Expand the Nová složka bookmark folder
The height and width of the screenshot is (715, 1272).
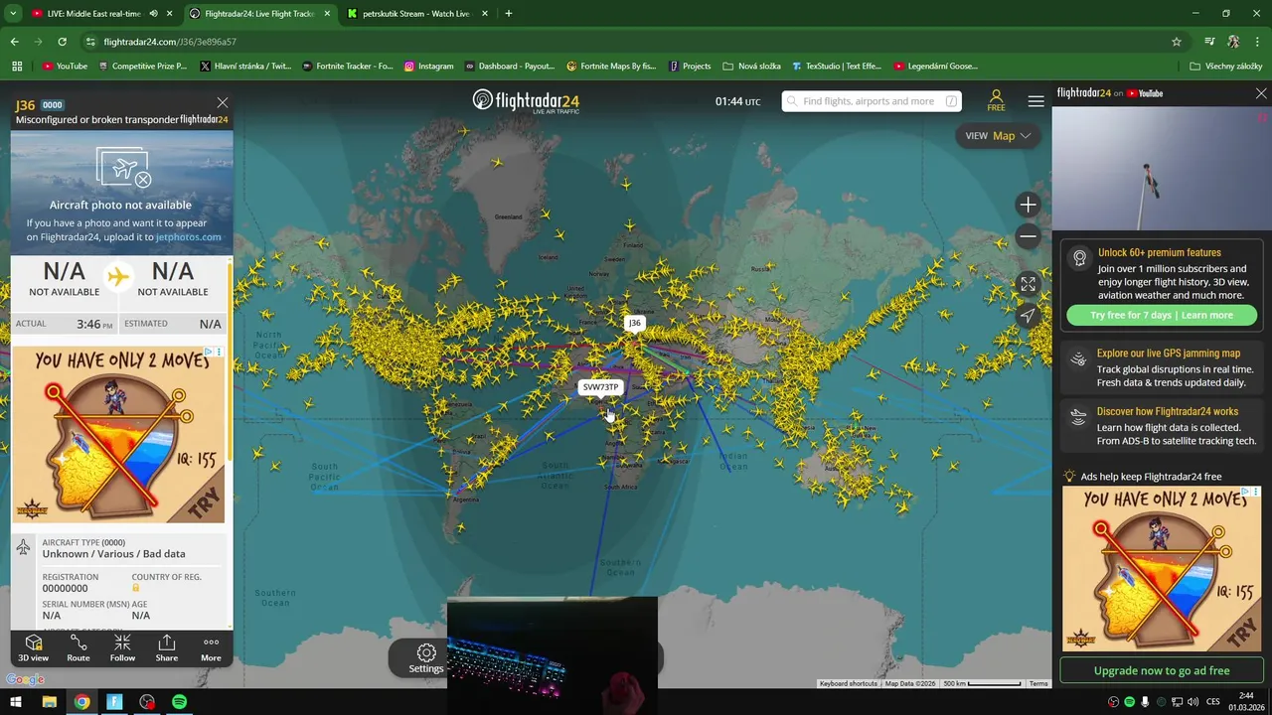click(751, 67)
